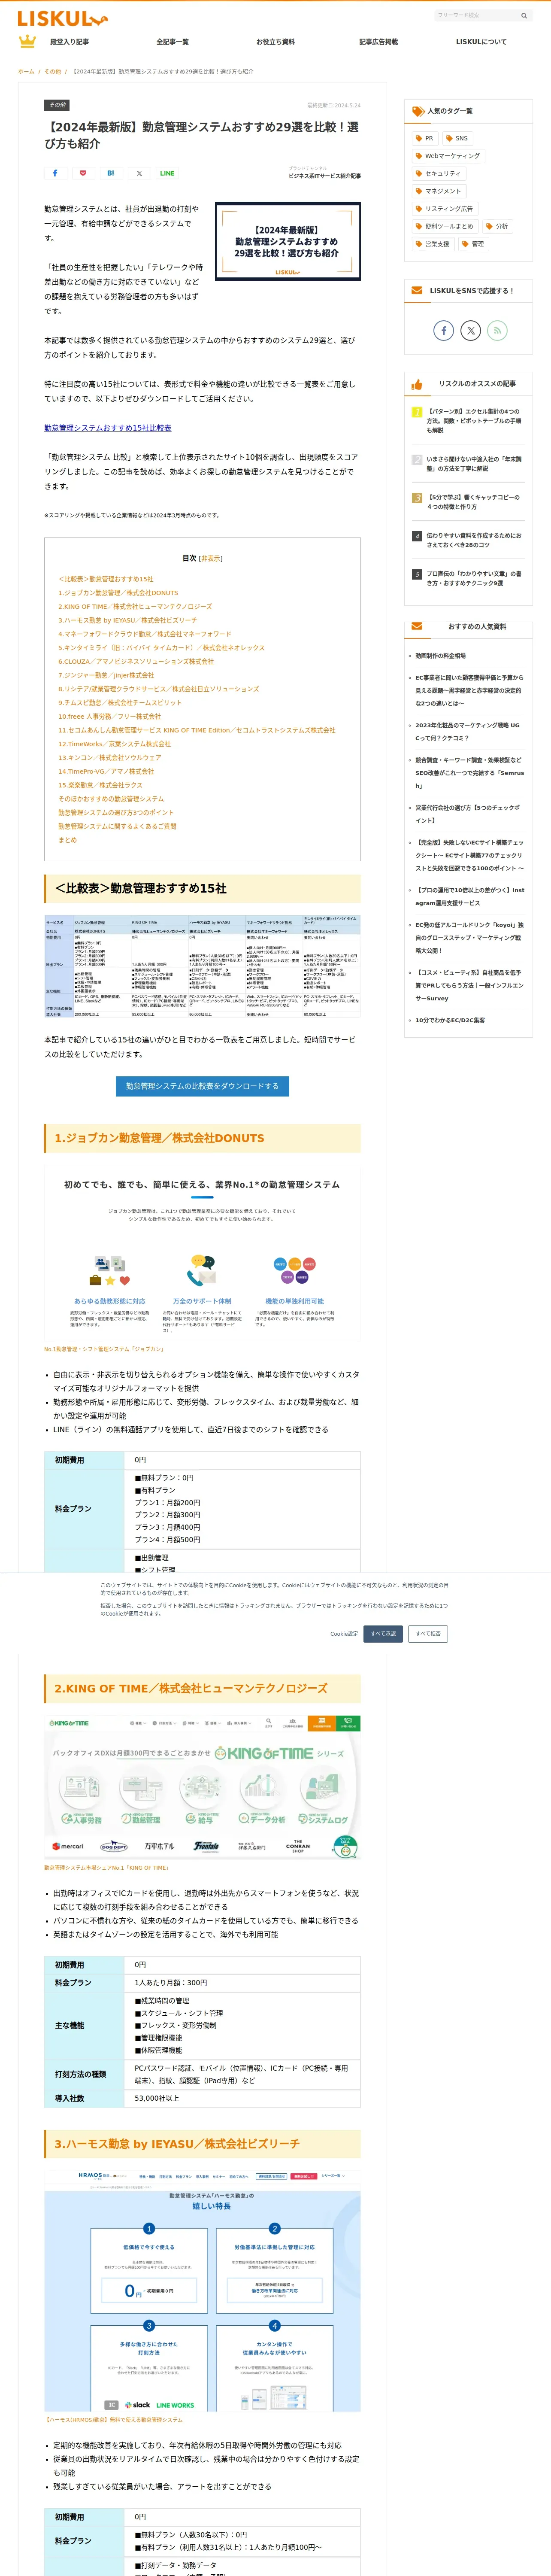Open LISKUL X profile in sidebar
The image size is (551, 2576).
tap(470, 330)
